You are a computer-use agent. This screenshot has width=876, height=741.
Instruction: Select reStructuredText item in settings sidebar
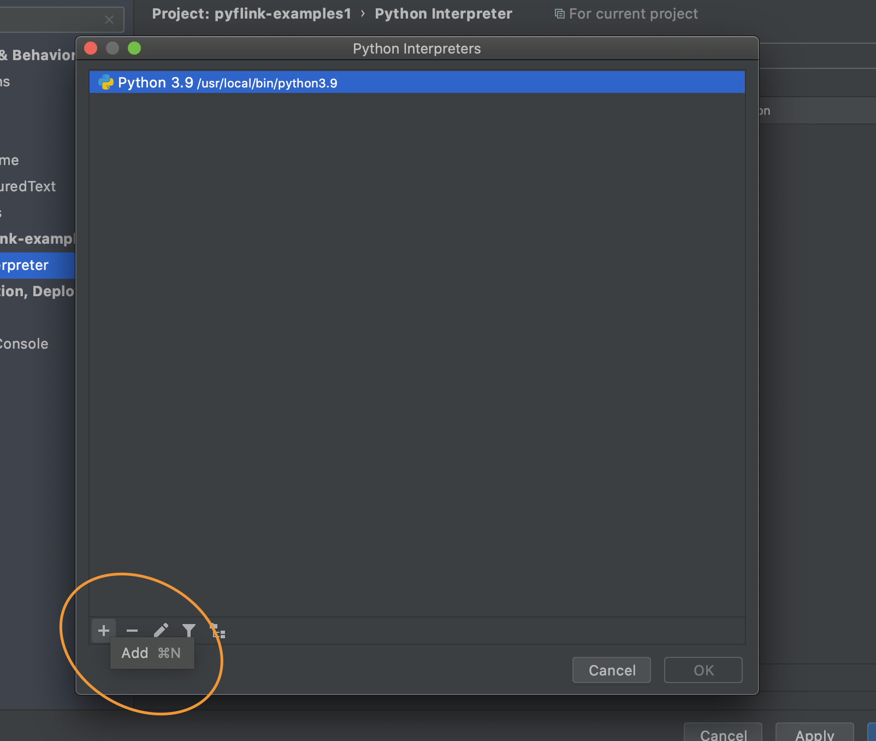(x=28, y=186)
